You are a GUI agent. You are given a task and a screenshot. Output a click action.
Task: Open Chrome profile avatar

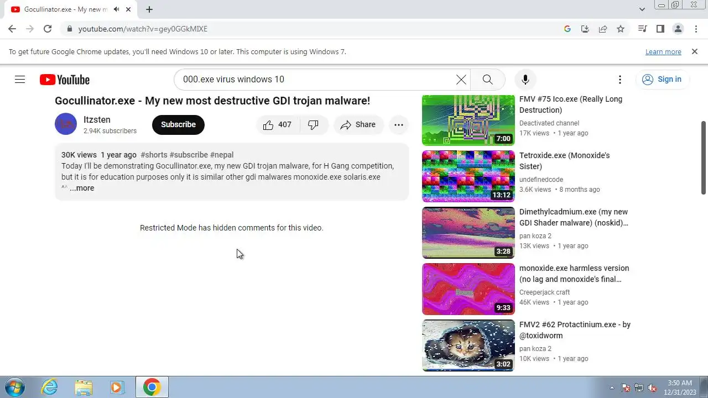click(678, 29)
